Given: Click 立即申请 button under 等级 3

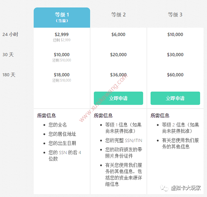Looking at the screenshot, I should pyautogui.click(x=175, y=98).
